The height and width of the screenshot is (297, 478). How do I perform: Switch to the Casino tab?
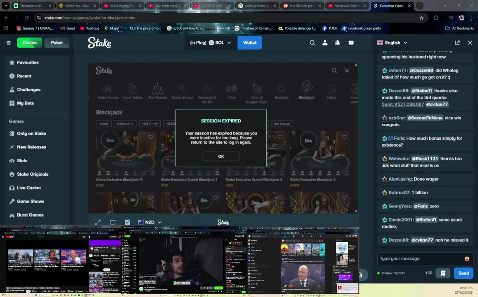tap(29, 42)
